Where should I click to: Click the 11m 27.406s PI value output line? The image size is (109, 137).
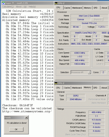(x=30, y=99)
